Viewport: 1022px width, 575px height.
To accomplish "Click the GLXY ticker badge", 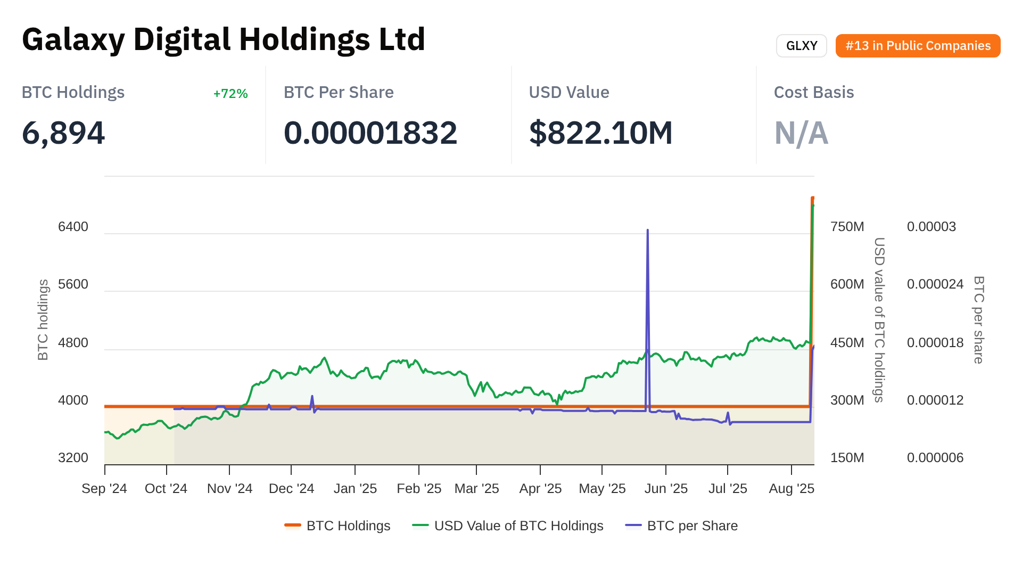I will (x=801, y=46).
